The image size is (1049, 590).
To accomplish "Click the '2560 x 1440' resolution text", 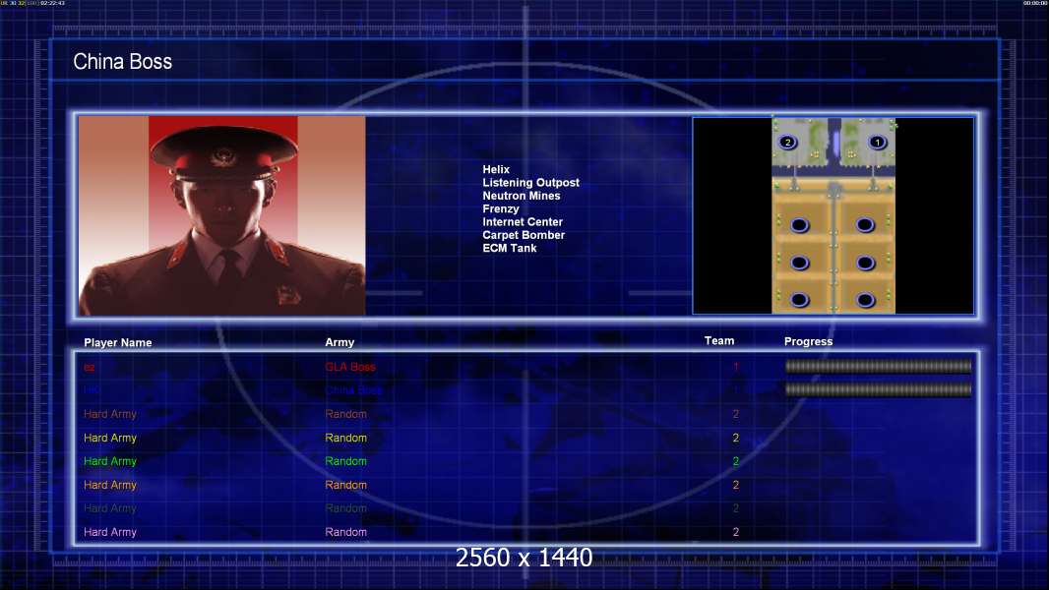I will [x=524, y=558].
